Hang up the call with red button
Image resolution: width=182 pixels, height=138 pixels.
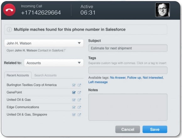tap(9, 10)
